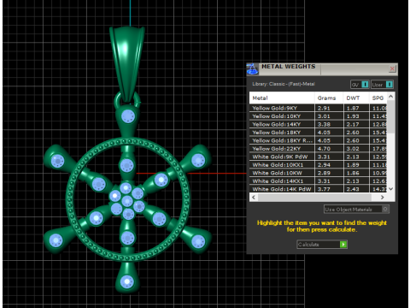This screenshot has height=308, width=410.
Task: Select the Yellow Gold:9KY row
Action: pos(319,108)
